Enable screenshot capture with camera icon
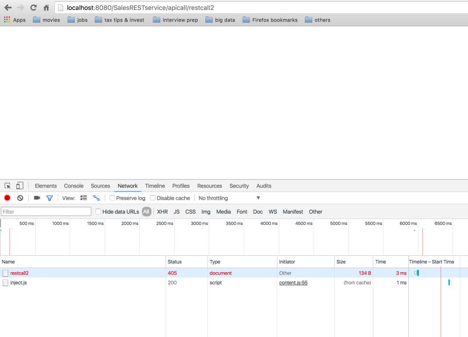The image size is (468, 337). point(37,197)
